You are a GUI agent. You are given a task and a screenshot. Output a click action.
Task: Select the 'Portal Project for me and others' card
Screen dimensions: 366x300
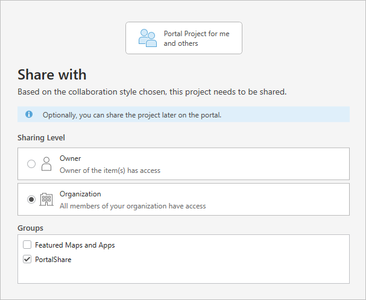click(183, 39)
